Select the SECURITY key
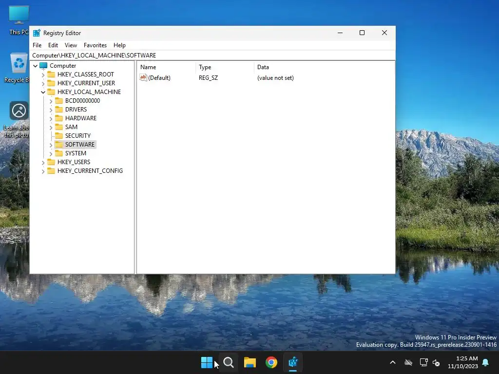The width and height of the screenshot is (499, 374). [x=77, y=135]
